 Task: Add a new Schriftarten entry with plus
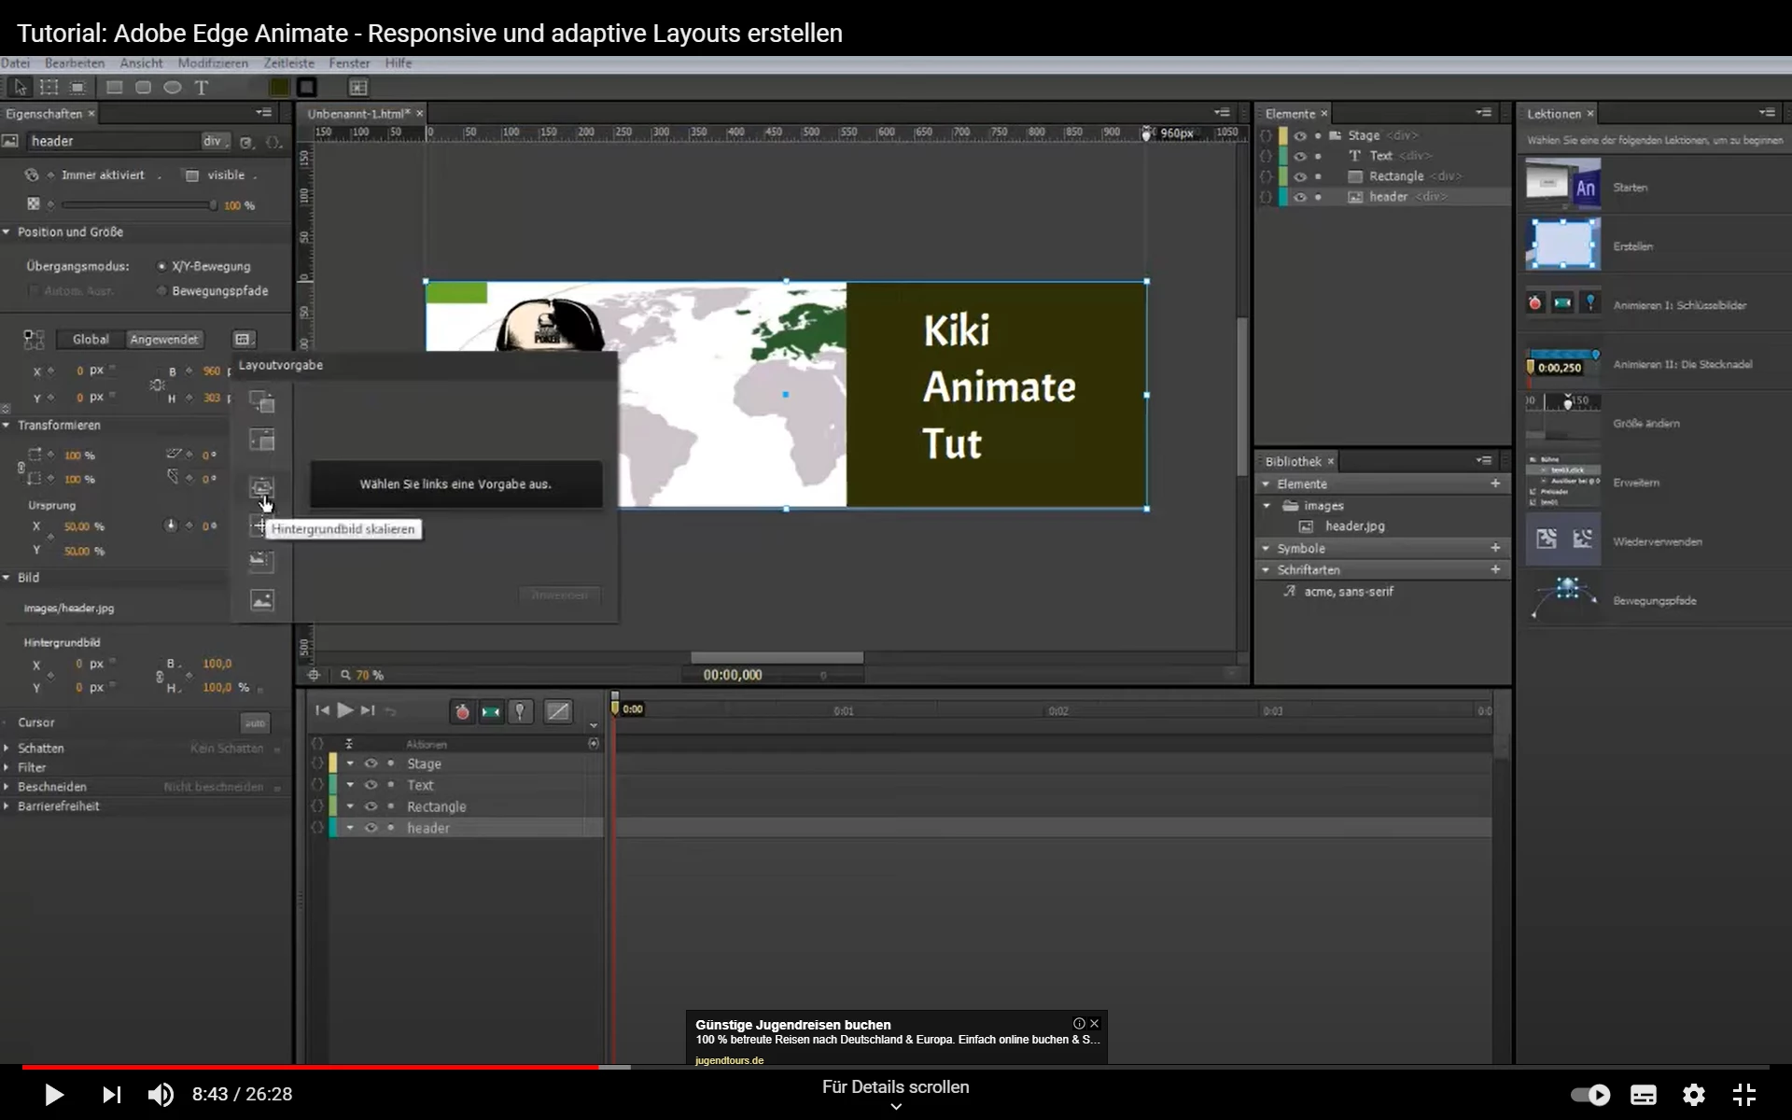point(1495,569)
